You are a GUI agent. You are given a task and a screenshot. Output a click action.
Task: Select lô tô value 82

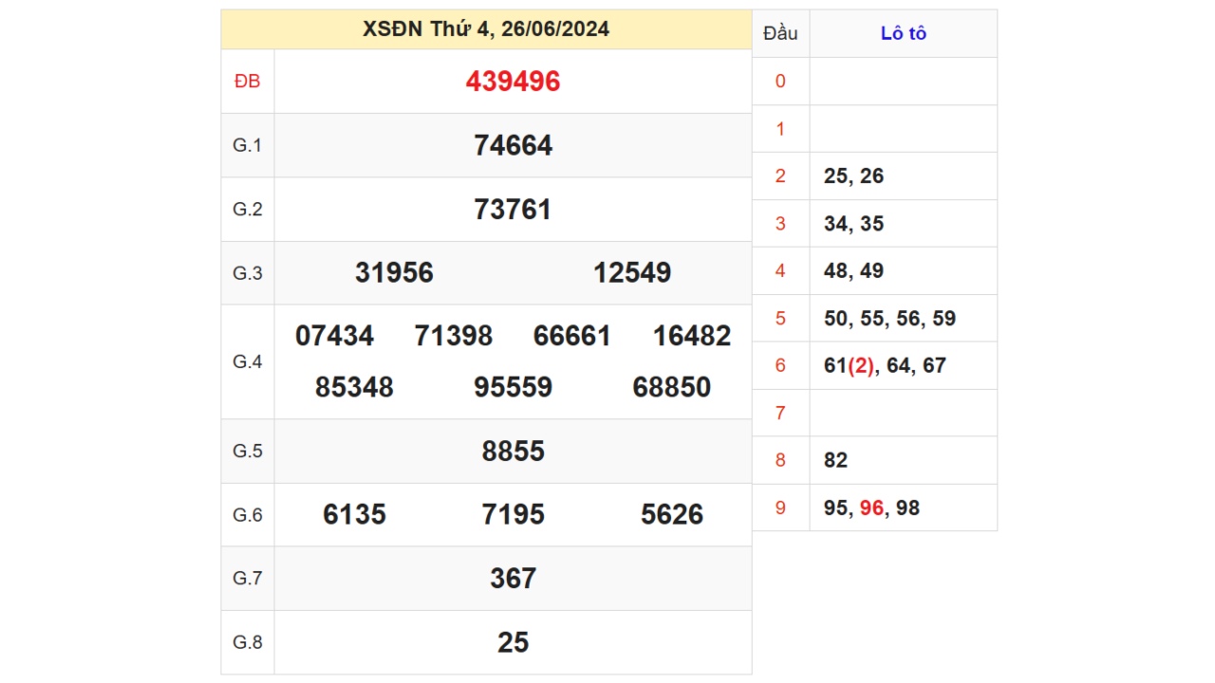click(835, 460)
